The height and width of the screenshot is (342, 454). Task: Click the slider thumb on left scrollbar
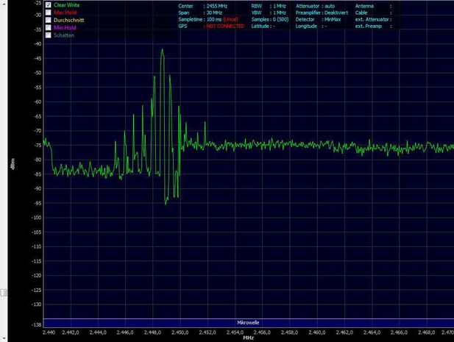[4, 292]
